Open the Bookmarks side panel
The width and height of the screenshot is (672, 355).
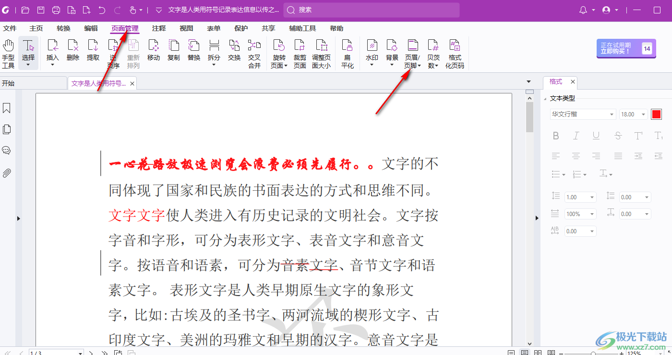coord(7,108)
